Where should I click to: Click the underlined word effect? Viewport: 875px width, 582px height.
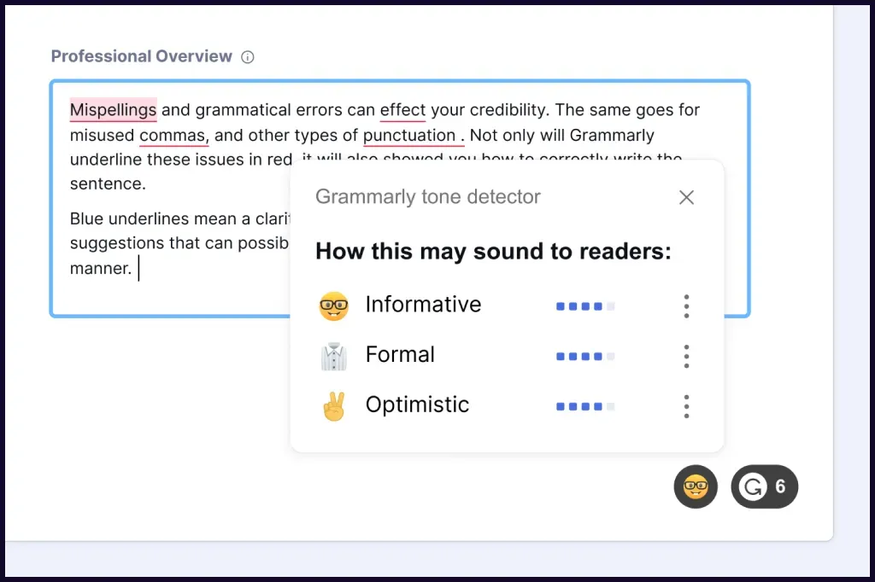402,110
